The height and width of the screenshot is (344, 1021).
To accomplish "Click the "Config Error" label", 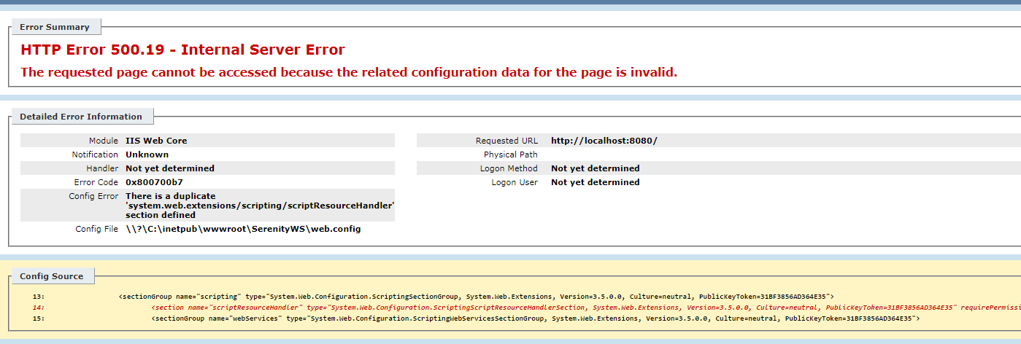I will tap(93, 196).
